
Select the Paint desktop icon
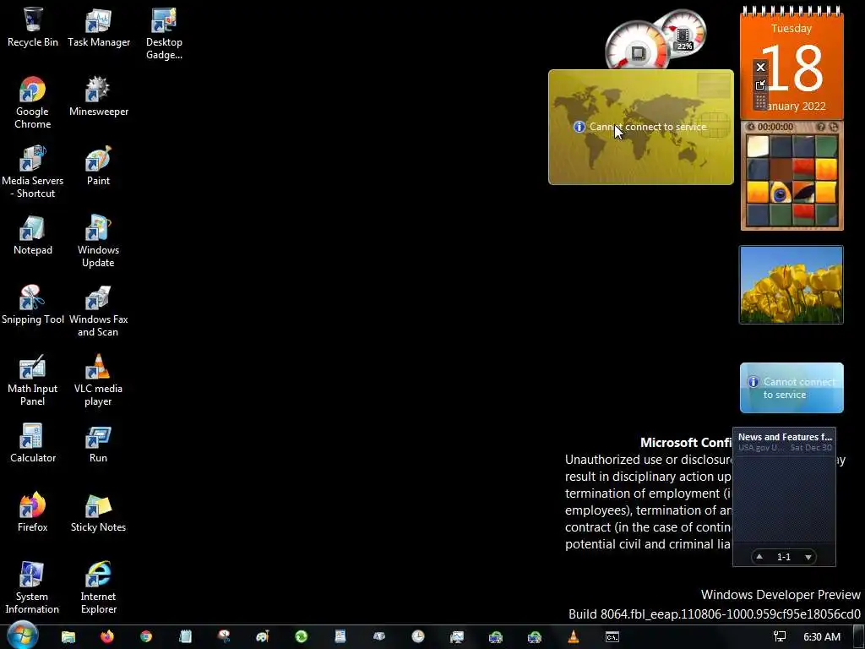click(x=98, y=166)
